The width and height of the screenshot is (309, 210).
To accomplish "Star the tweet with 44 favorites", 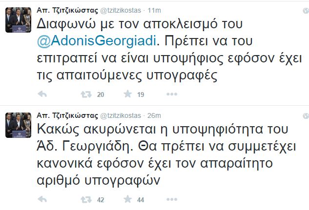I will (x=128, y=199).
